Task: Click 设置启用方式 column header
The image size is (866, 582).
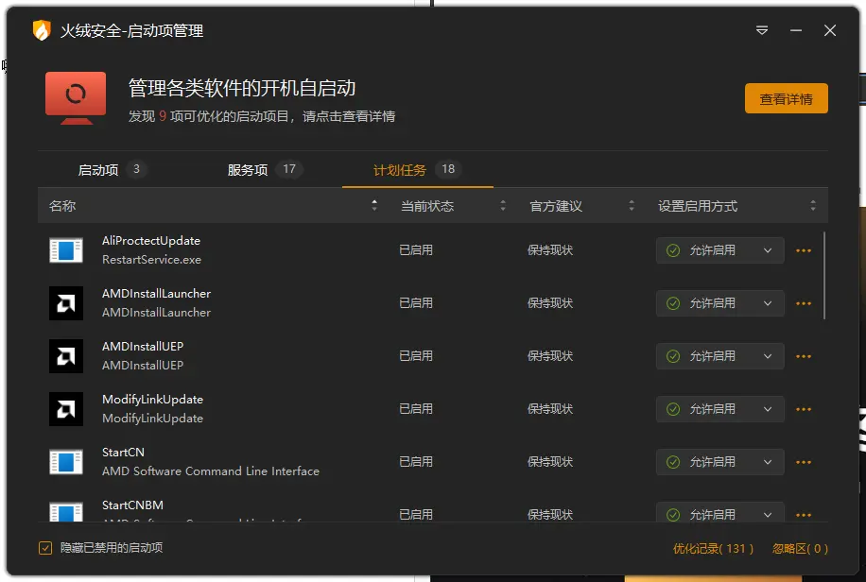Action: (x=698, y=206)
